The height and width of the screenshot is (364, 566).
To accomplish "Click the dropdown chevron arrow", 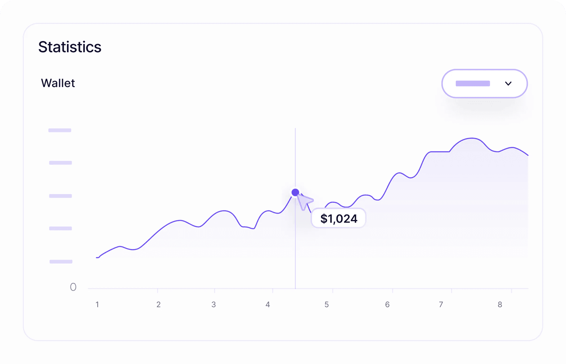I will click(508, 84).
